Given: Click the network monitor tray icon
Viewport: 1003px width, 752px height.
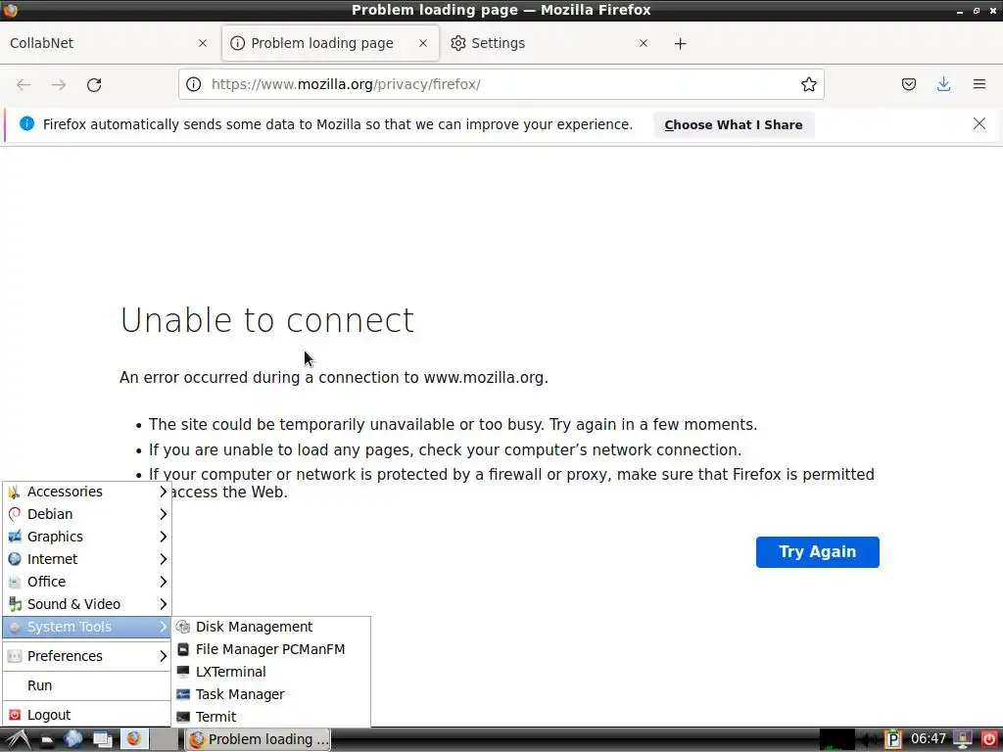Looking at the screenshot, I should pos(962,740).
